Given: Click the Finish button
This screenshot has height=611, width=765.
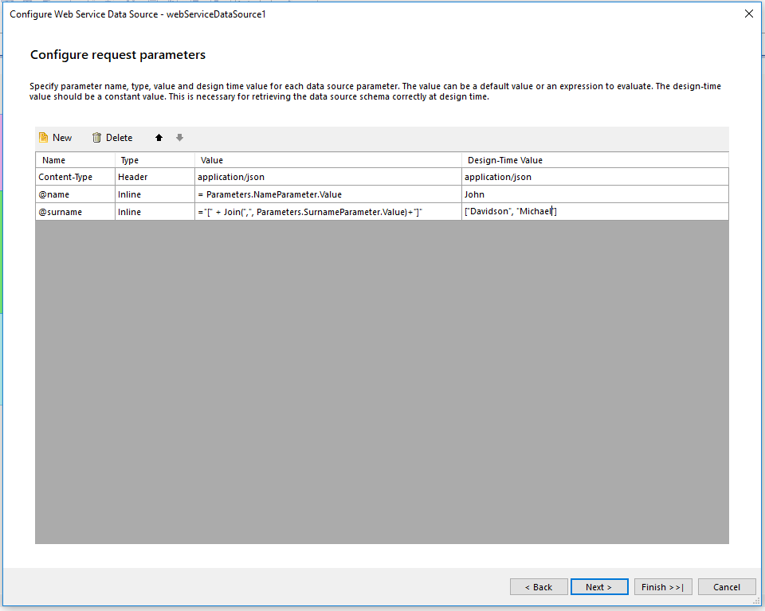Looking at the screenshot, I should coord(663,586).
